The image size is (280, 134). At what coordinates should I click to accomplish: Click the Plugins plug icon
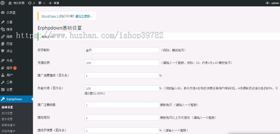[3, 68]
